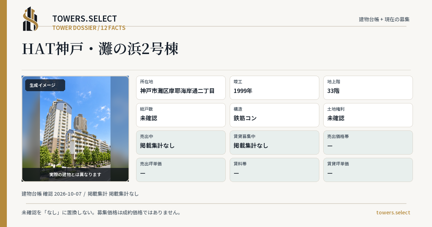Viewport: 432px width, 227px height.
Task: Click the 建物台帳 + 現在の募集 header label
Action: point(384,19)
